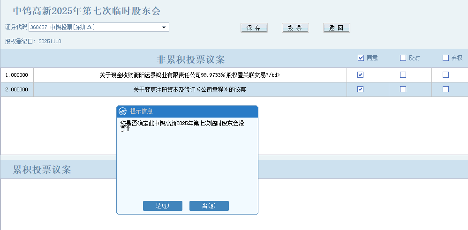Toggle header 反对 select-all checkbox
468x230 pixels.
pyautogui.click(x=403, y=58)
